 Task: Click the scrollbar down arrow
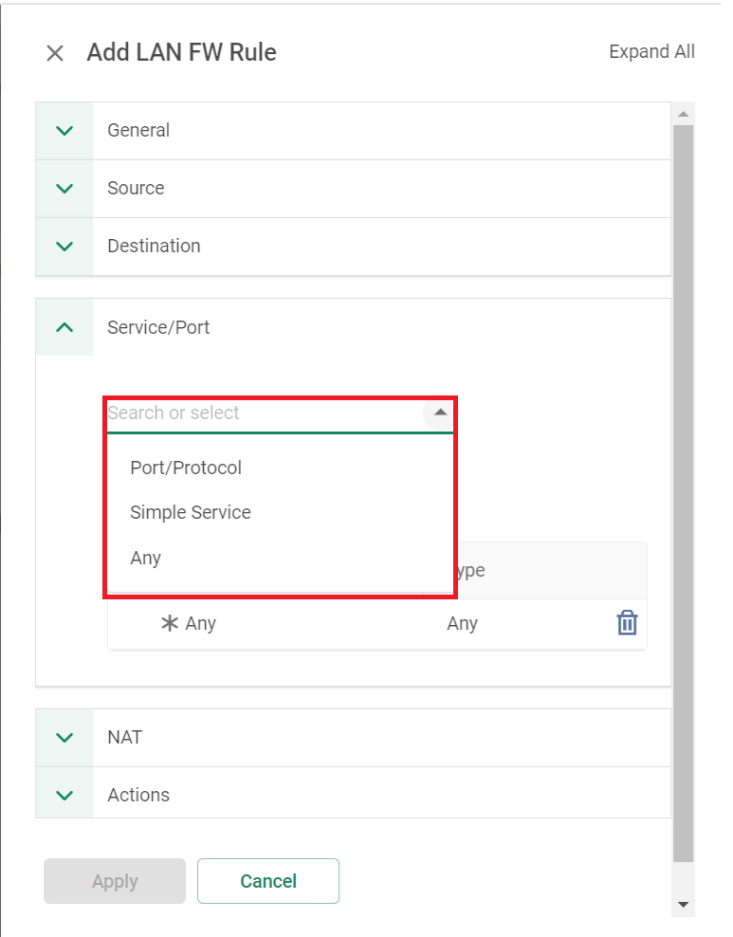684,905
